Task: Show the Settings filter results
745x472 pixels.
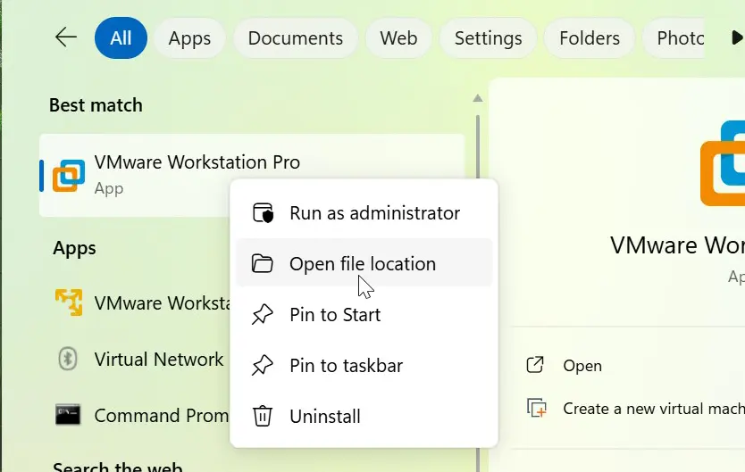Action: (x=488, y=38)
